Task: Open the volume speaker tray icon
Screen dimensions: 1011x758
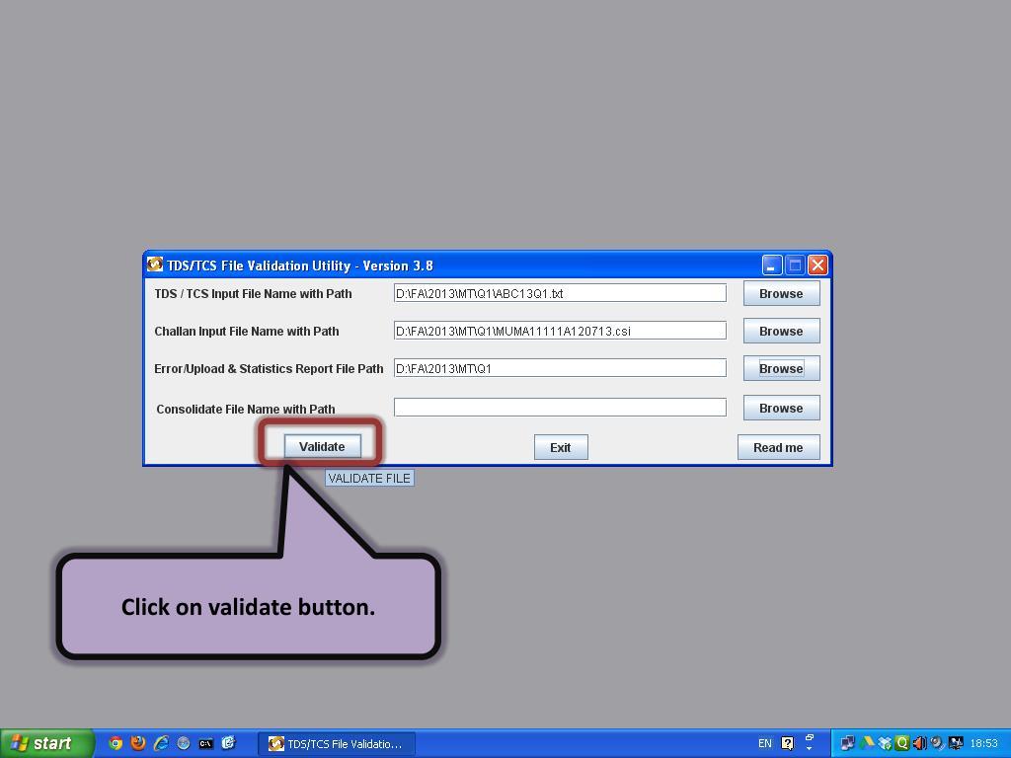Action: coord(919,743)
